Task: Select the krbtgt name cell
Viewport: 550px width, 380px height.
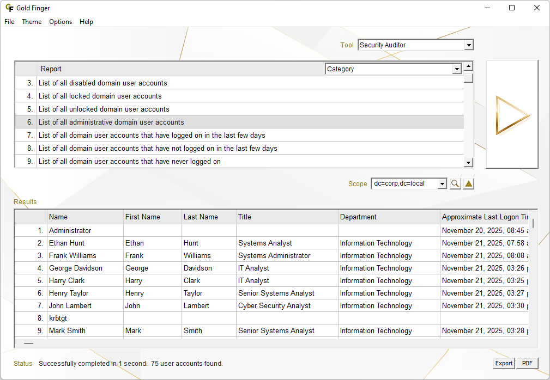Action: click(x=85, y=318)
